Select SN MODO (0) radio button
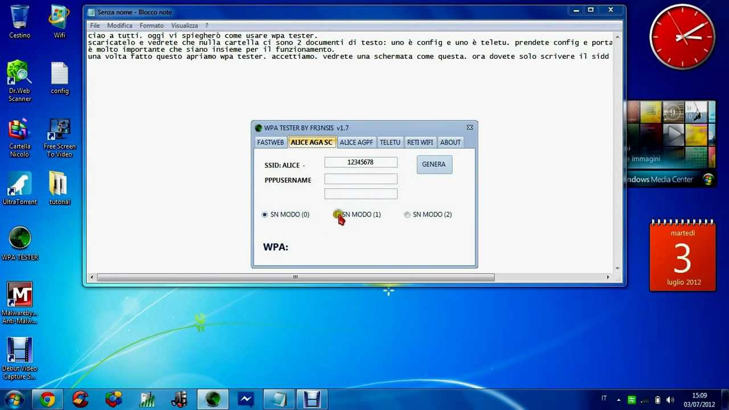The width and height of the screenshot is (729, 410). 265,215
